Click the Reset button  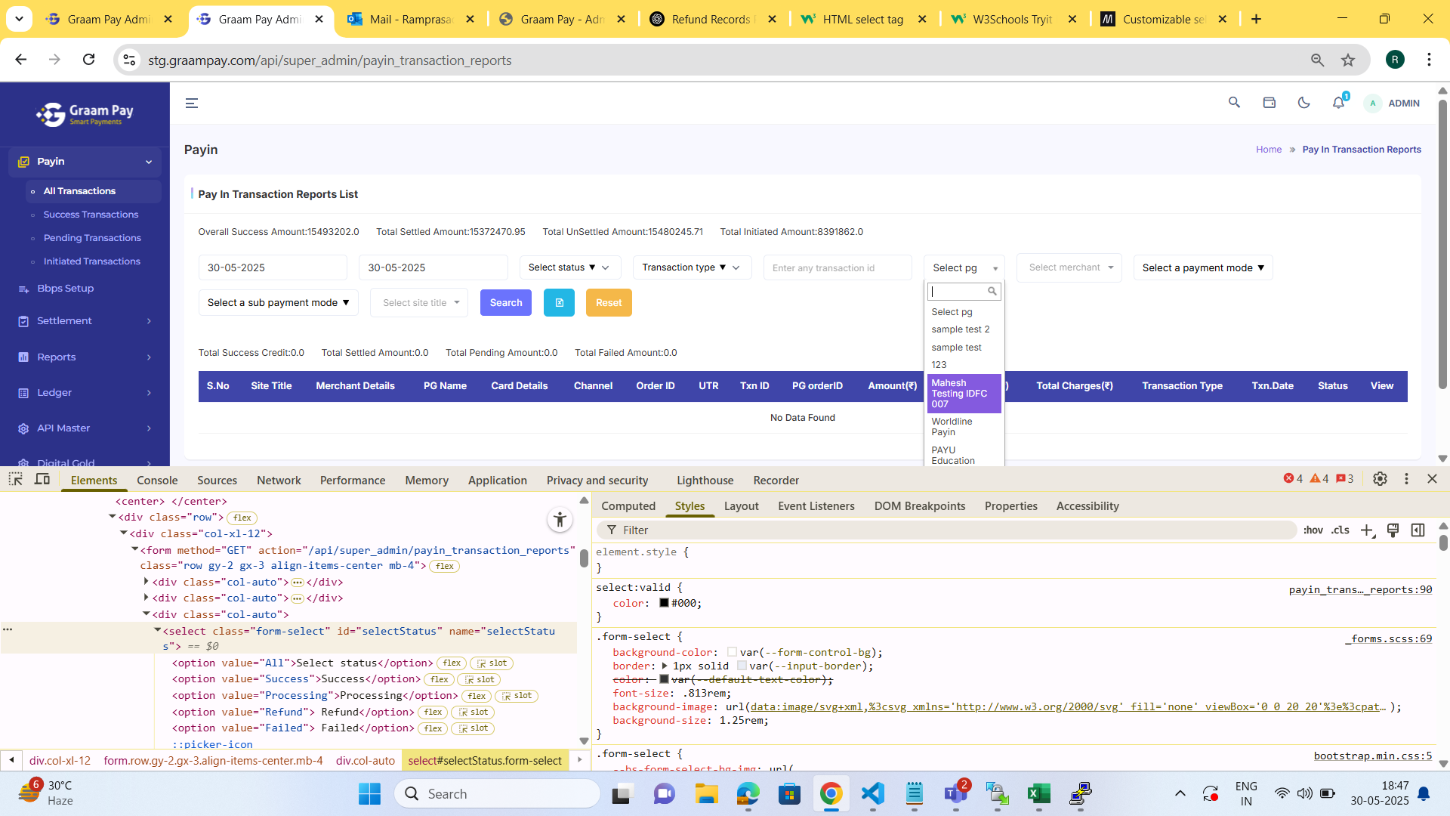(x=609, y=303)
